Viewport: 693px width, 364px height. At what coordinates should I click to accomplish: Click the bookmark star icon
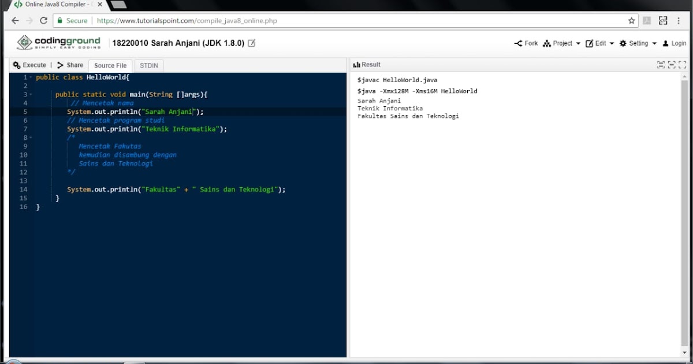pos(631,20)
